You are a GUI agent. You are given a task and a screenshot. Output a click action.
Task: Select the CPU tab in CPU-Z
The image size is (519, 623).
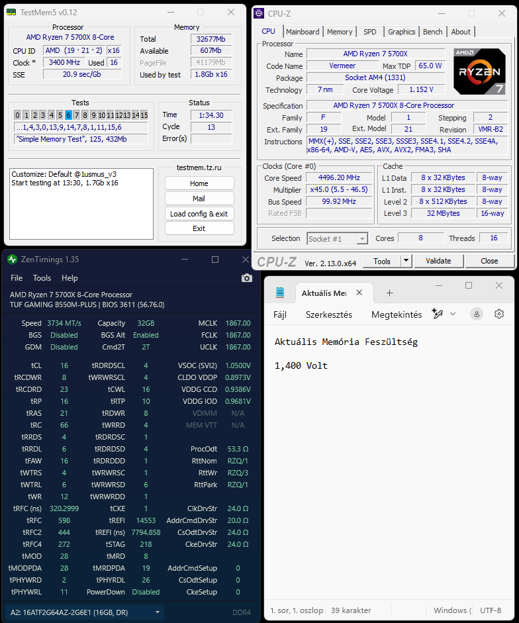(268, 31)
